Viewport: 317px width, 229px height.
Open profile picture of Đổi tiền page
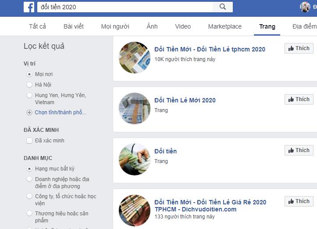tap(135, 159)
